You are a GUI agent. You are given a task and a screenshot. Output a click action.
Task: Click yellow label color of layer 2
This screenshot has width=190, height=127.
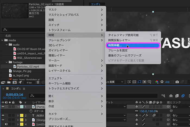22,116
